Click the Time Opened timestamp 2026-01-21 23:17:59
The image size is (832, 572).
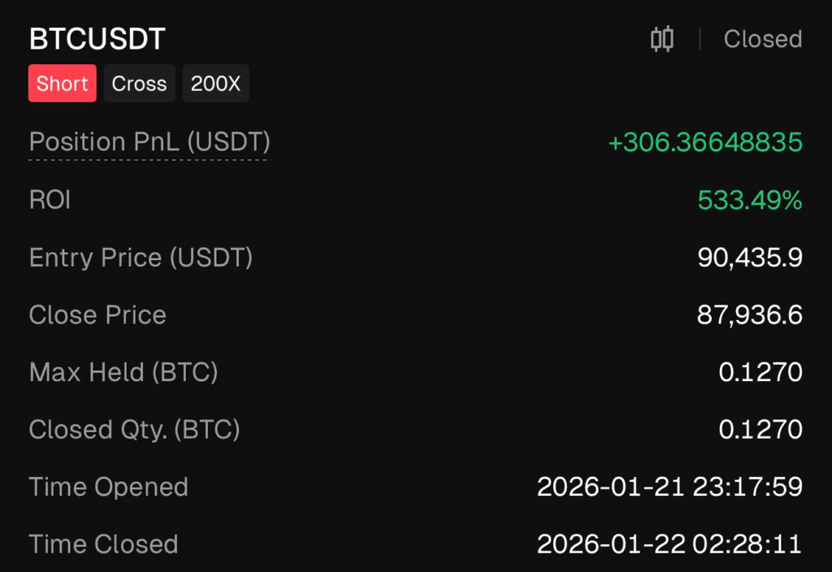coord(669,487)
